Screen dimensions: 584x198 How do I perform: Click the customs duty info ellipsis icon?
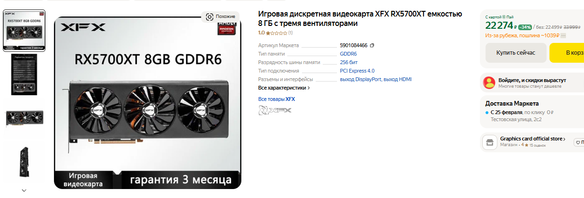pyautogui.click(x=563, y=35)
